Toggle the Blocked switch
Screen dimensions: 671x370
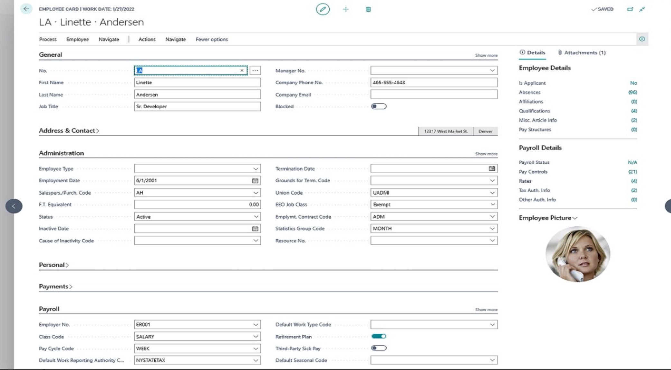(378, 106)
